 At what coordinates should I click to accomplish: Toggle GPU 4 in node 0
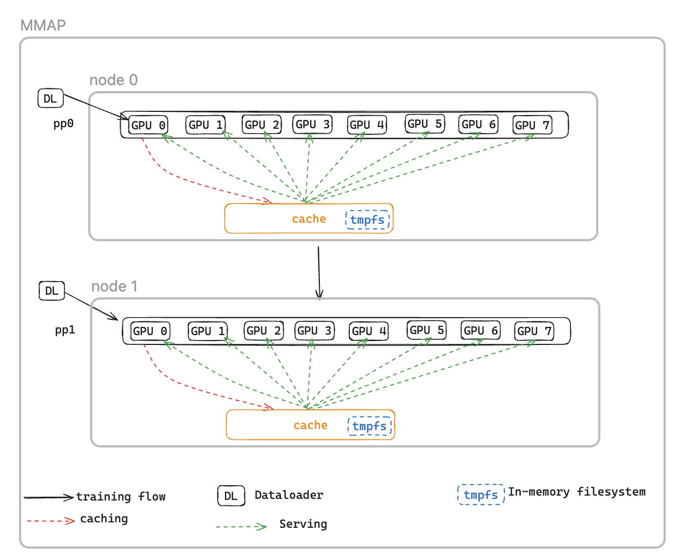tap(366, 124)
